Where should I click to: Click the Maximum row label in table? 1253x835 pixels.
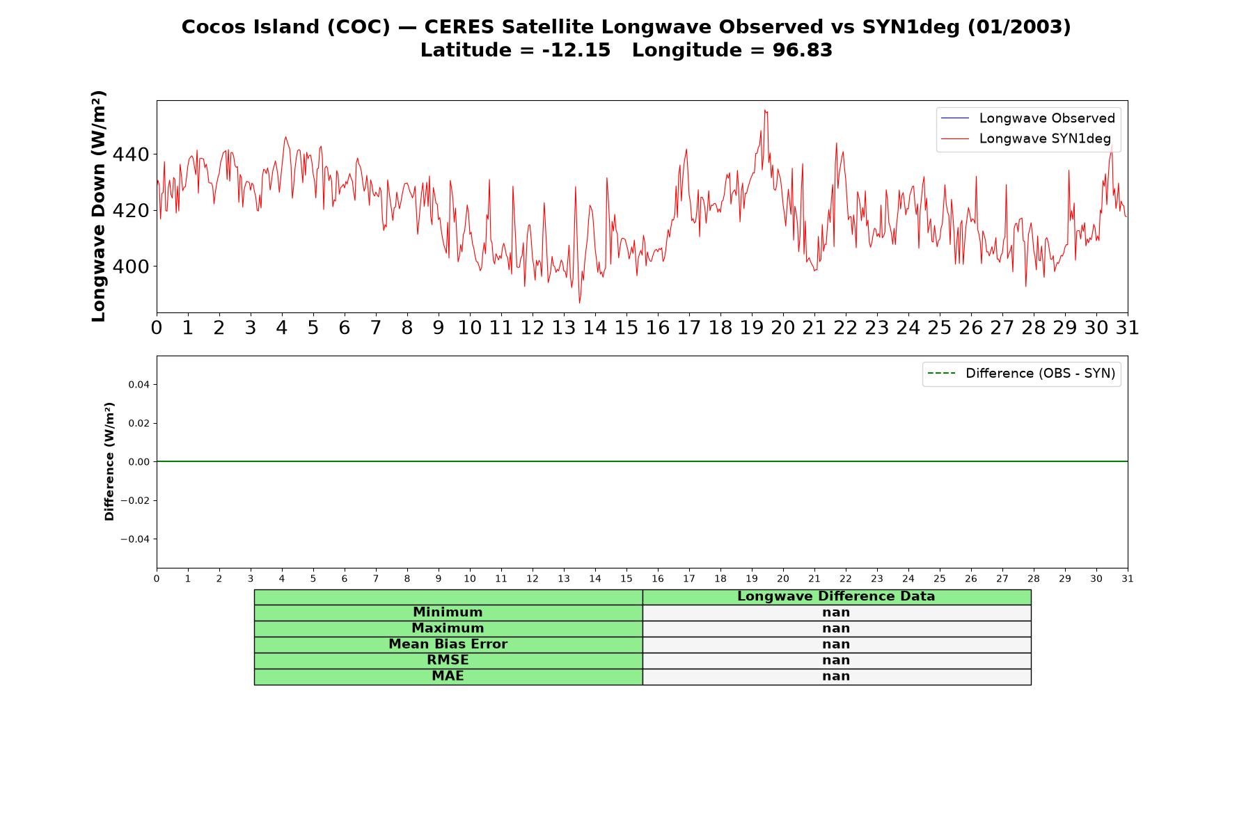(x=448, y=628)
